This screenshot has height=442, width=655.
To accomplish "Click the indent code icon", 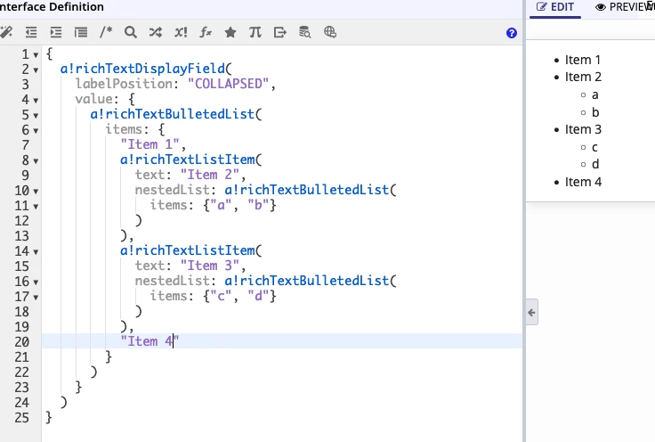I will pyautogui.click(x=56, y=32).
